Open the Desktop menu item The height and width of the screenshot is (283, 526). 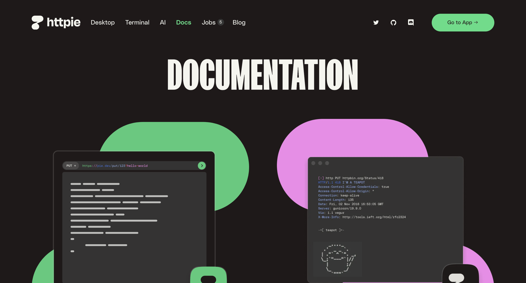click(x=103, y=23)
